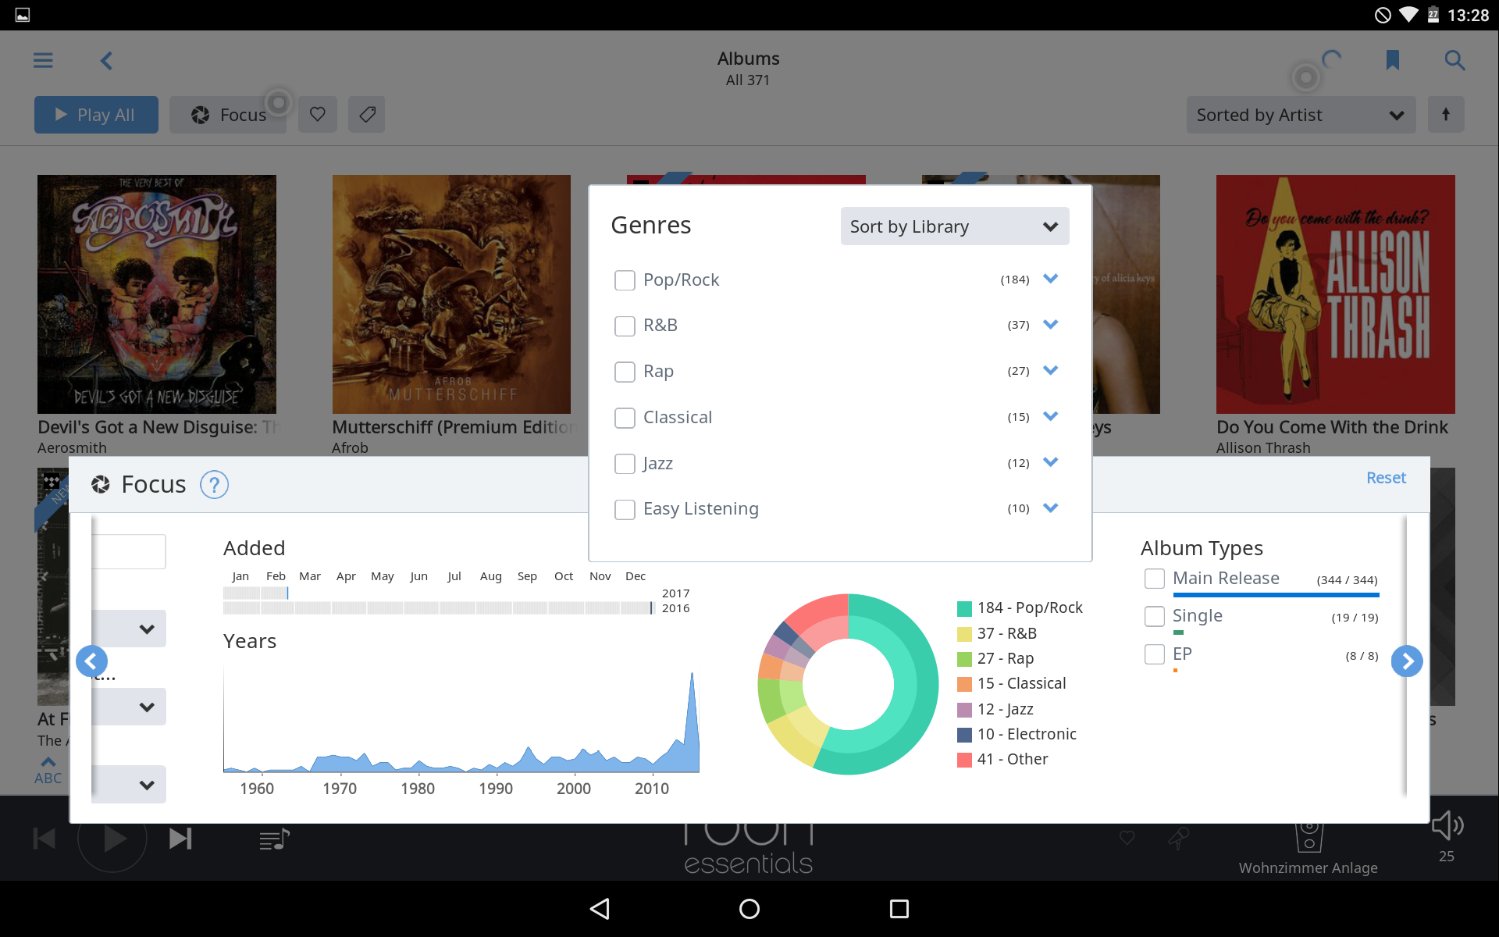The image size is (1499, 937).
Task: Tap Android recent apps button
Action: pos(899,909)
